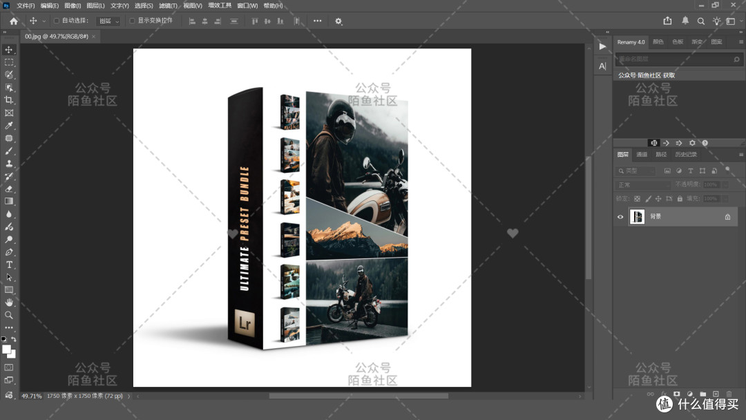Toggle the type layer filter icon
Screen dimensions: 746x420
coord(691,171)
